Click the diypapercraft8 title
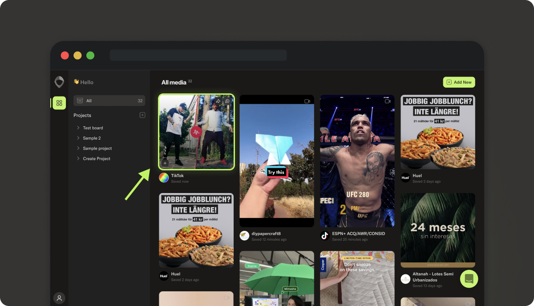This screenshot has width=534, height=306. coord(266,234)
